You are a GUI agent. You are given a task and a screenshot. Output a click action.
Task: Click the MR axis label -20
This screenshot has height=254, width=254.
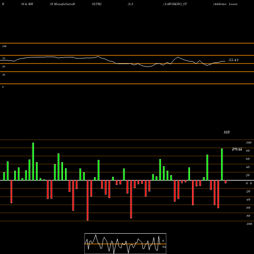pos(248,192)
